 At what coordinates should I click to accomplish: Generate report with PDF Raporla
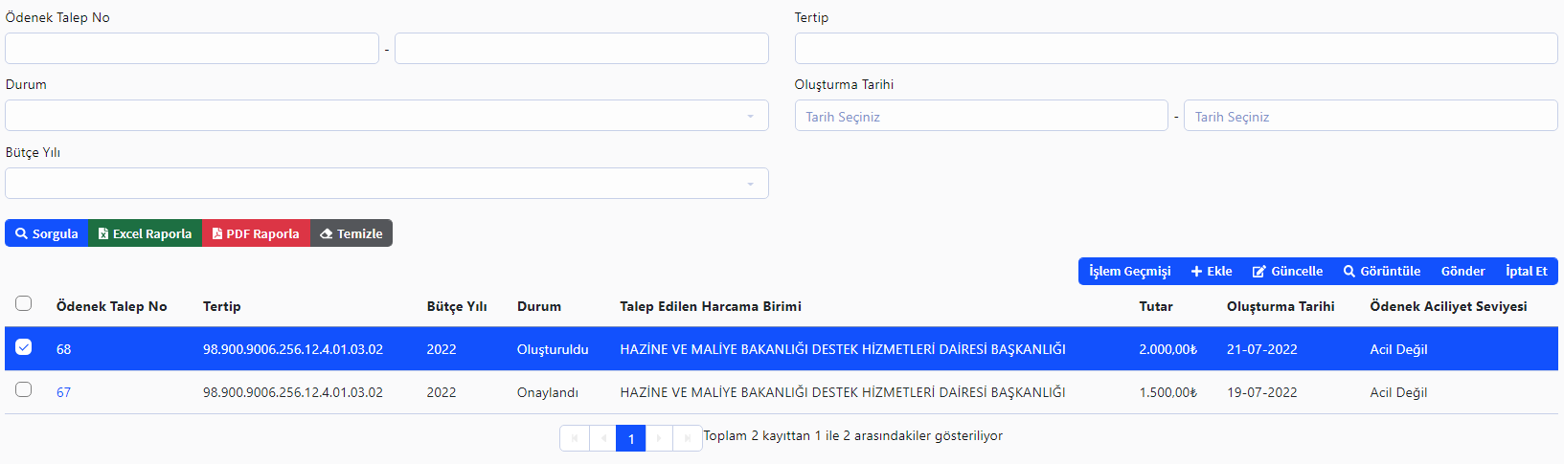[x=256, y=233]
